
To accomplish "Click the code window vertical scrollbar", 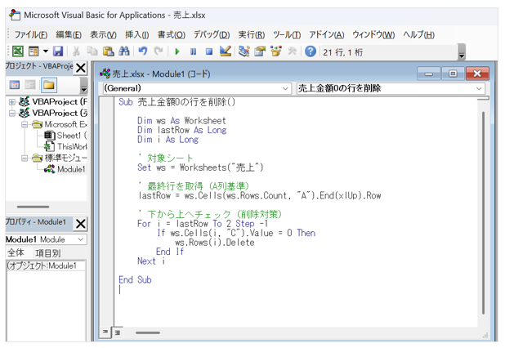I will pos(483,212).
